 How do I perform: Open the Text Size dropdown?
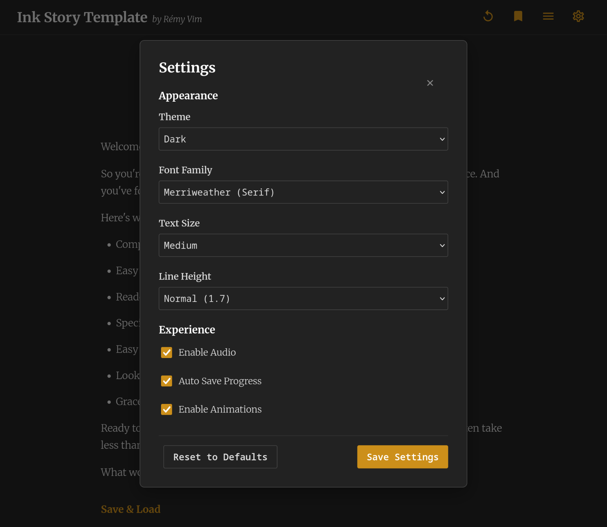click(x=303, y=245)
